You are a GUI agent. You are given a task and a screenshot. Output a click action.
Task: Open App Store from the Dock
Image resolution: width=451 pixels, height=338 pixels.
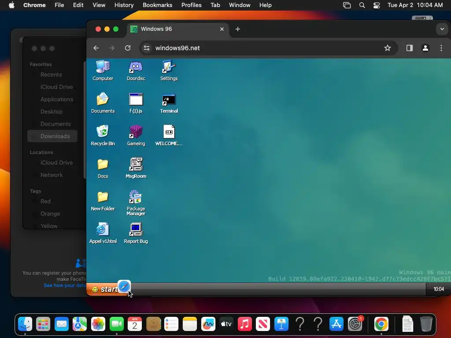click(x=336, y=324)
